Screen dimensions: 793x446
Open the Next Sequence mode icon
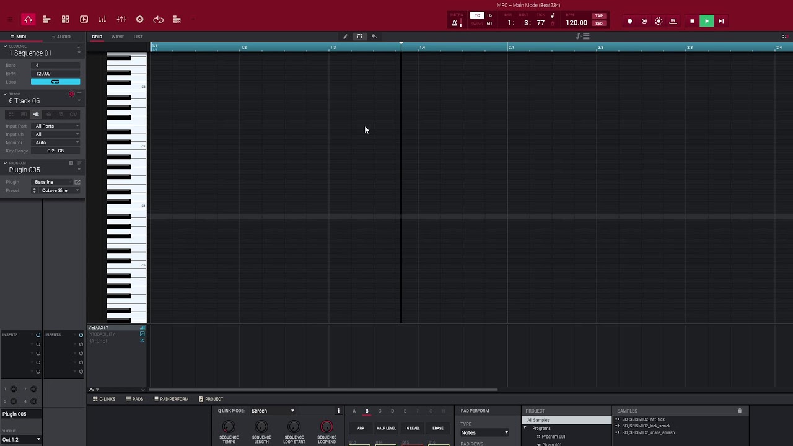pos(177,20)
